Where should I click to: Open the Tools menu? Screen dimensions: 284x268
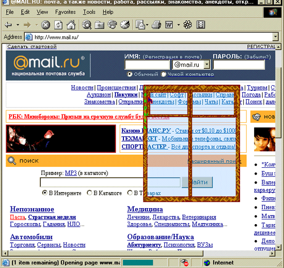point(89,12)
